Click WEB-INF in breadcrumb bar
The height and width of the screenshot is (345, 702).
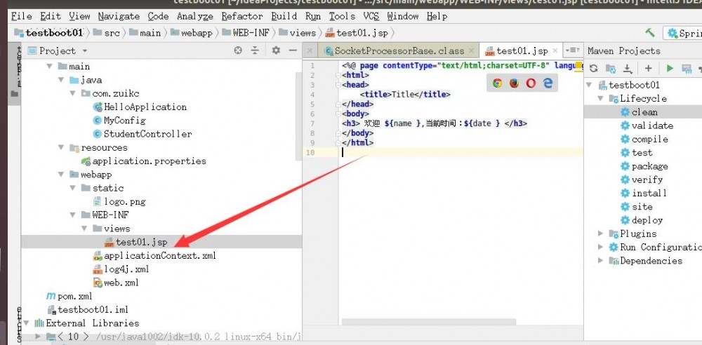click(251, 33)
